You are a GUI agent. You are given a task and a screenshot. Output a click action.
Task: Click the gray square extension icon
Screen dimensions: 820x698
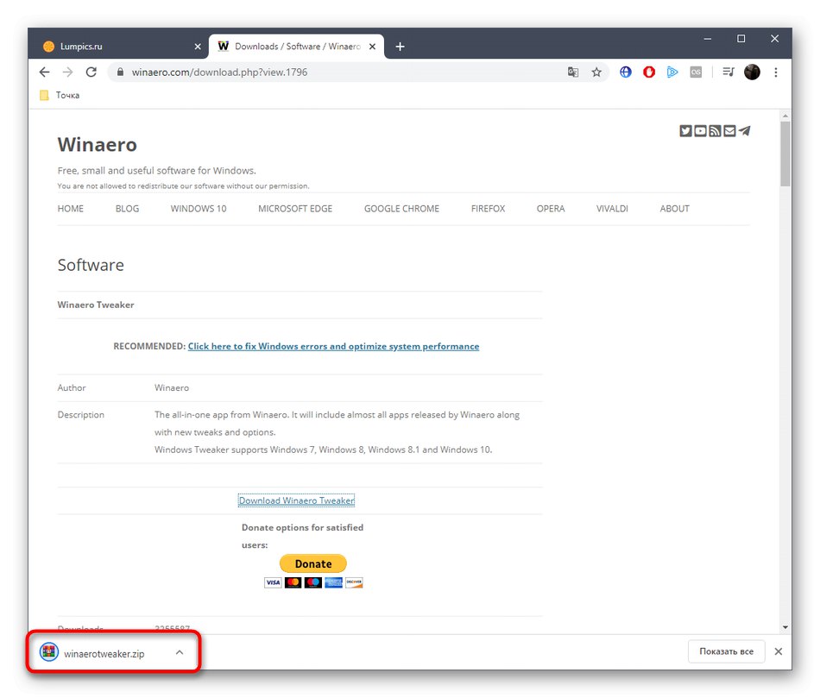click(x=696, y=72)
